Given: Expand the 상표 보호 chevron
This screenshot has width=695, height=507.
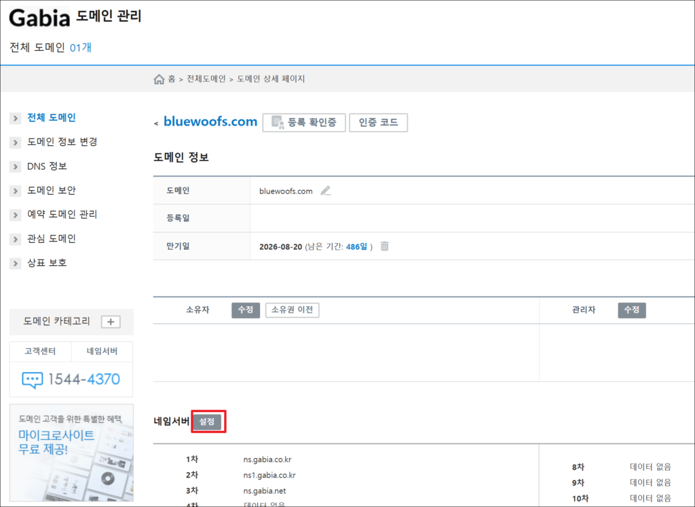Looking at the screenshot, I should (15, 263).
